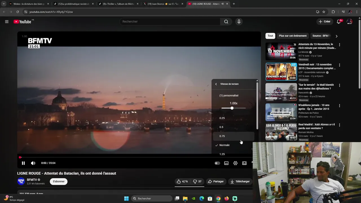
Task: Start voice search with the microphone
Action: (x=239, y=22)
